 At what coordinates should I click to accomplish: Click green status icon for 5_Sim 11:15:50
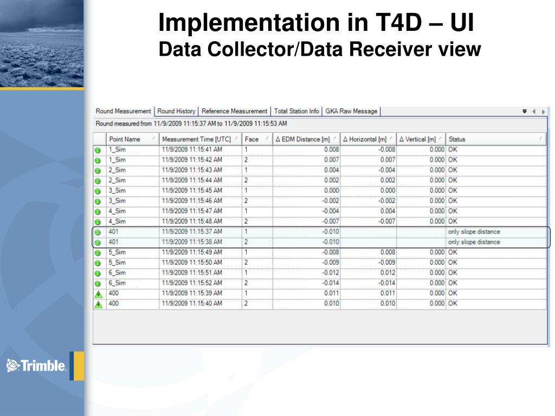tap(98, 263)
